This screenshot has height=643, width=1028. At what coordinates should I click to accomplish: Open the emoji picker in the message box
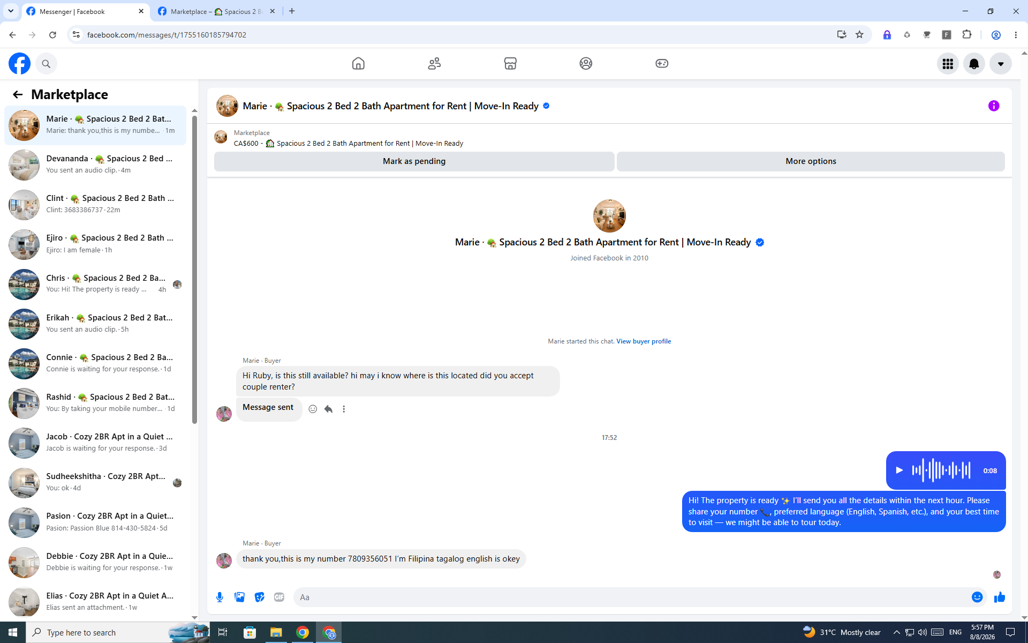tap(977, 597)
